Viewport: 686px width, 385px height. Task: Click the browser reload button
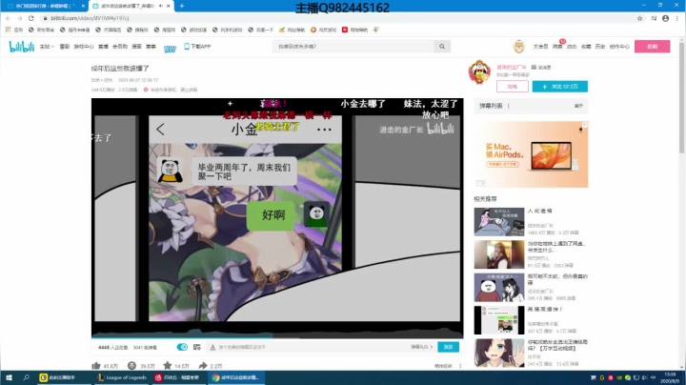tap(31, 18)
